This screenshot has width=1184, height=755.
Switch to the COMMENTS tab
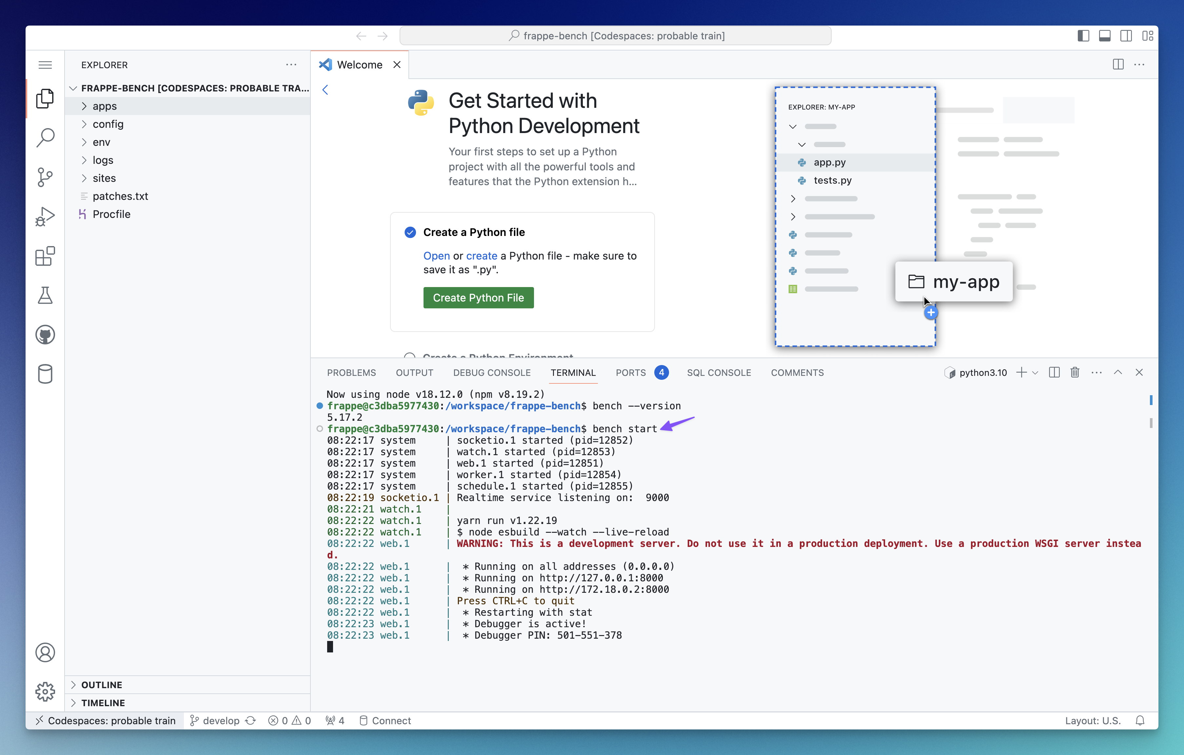coord(797,373)
